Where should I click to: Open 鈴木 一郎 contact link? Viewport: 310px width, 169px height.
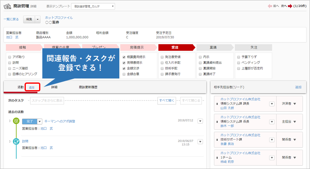[x=227, y=126]
